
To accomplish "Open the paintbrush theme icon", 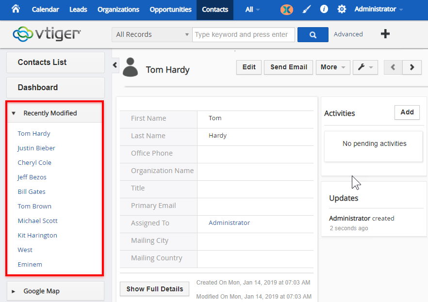I will point(307,10).
